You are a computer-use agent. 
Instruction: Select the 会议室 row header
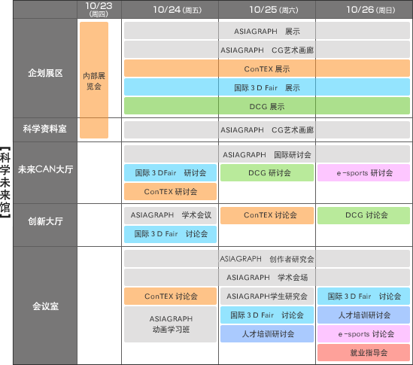tap(45, 306)
